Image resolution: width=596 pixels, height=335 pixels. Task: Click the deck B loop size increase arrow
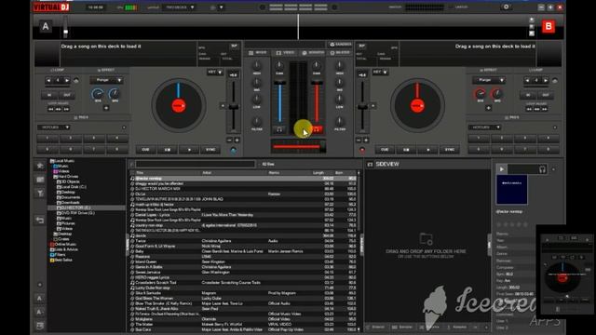(x=546, y=81)
